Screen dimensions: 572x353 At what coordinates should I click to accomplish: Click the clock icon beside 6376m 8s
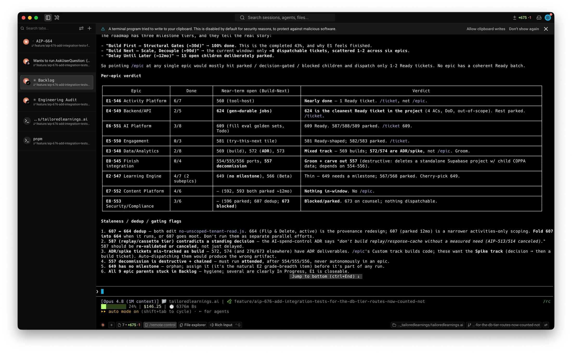(172, 307)
